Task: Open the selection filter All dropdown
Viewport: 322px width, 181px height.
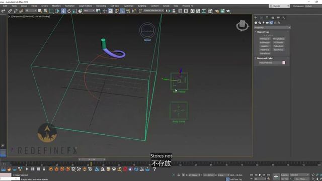Action: 31,11
